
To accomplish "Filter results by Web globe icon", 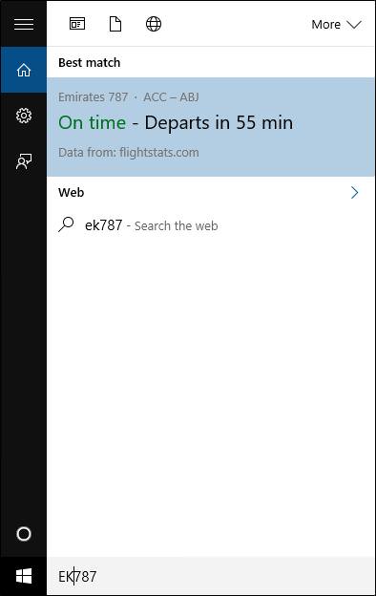I will [x=154, y=24].
